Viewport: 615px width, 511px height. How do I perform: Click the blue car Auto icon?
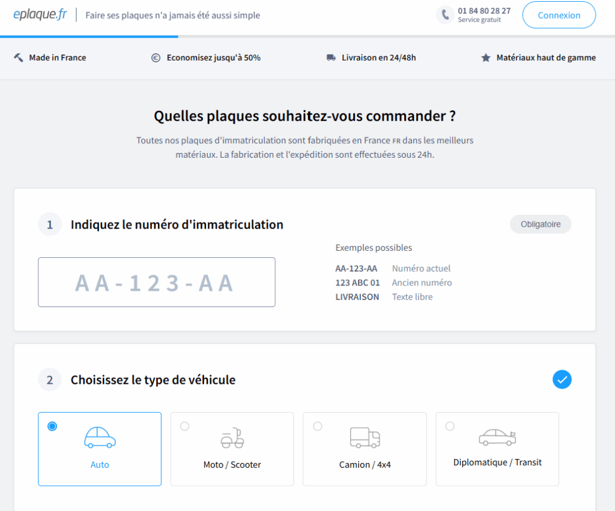(100, 438)
